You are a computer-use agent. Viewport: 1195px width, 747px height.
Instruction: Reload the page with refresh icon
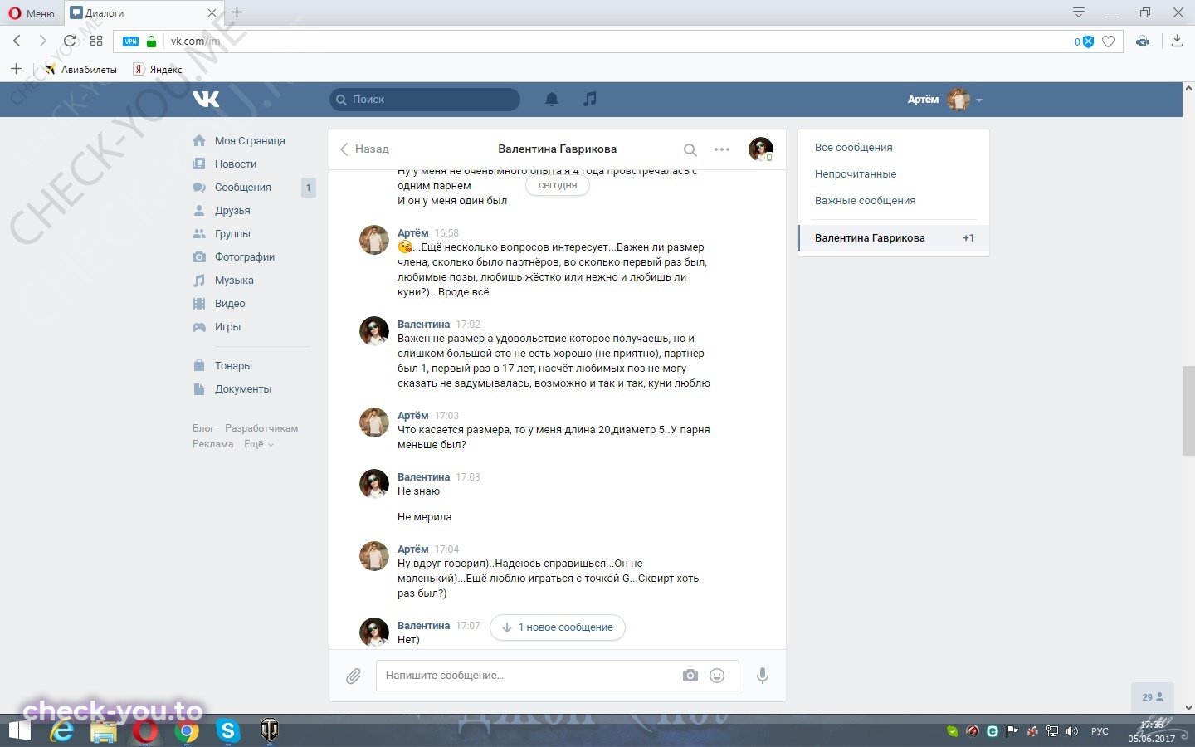(x=70, y=41)
